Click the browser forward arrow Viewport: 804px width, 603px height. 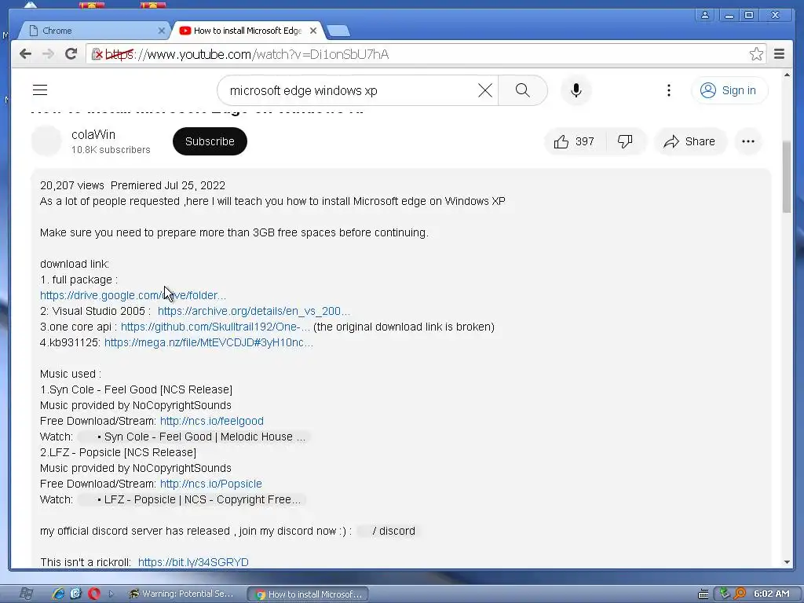click(x=48, y=54)
